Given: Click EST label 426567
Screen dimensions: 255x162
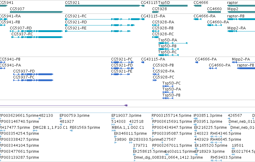Looking at the screenshot, I should pyautogui.click(x=235, y=116).
